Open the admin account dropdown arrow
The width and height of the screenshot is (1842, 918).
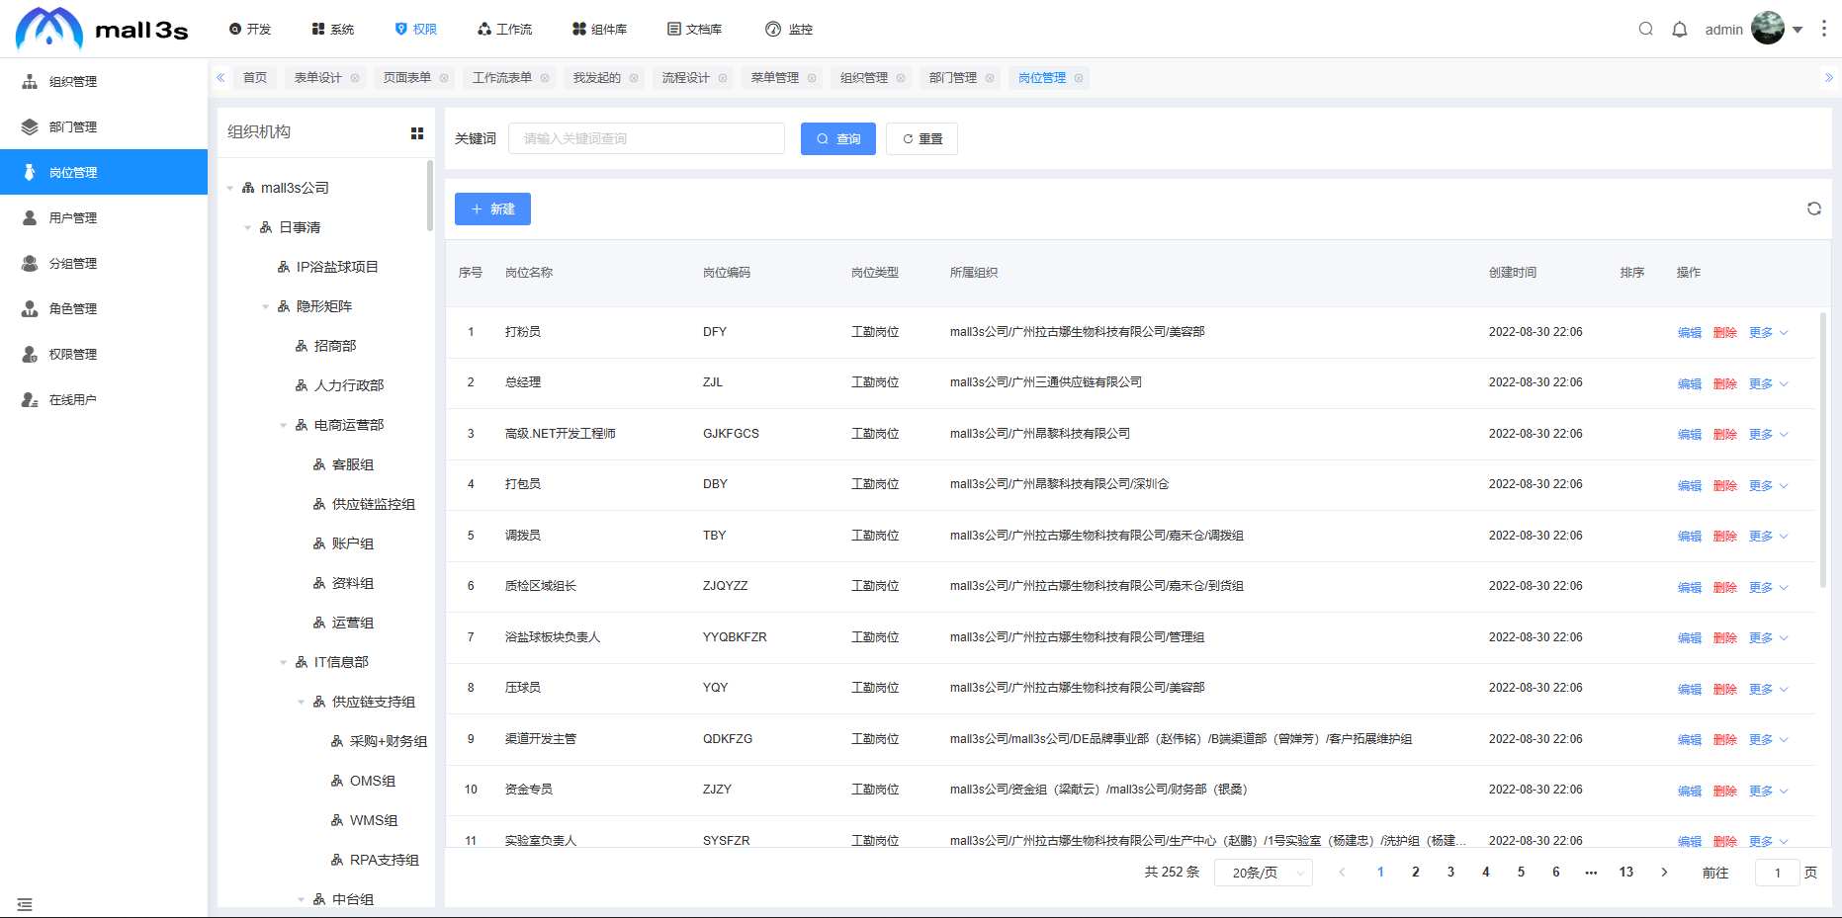1798,30
